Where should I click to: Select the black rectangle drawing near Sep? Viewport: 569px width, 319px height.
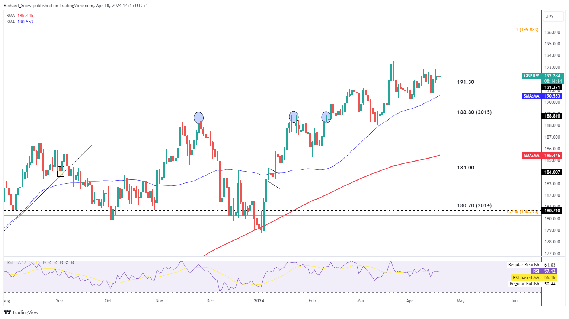coord(61,172)
